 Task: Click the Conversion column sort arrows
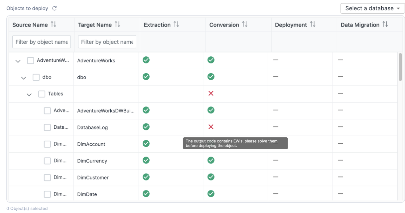point(245,25)
